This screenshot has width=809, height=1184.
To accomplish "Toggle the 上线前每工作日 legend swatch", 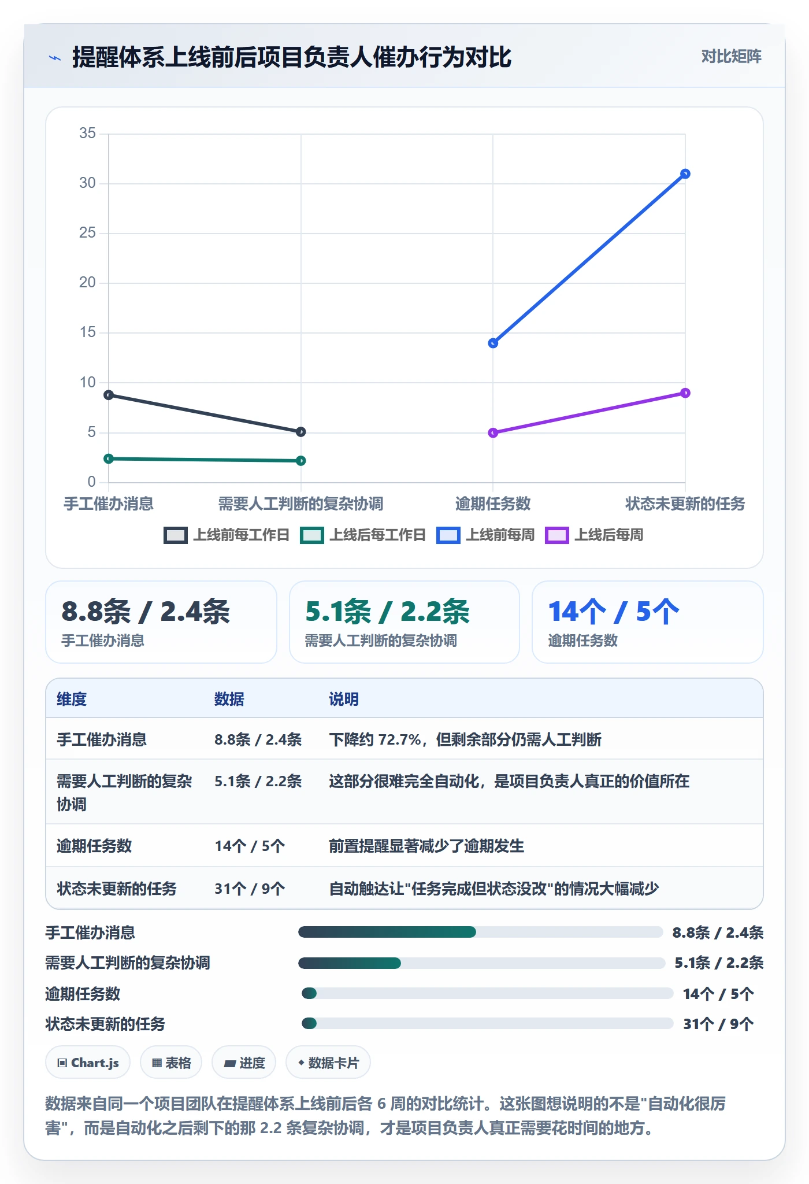I will point(176,535).
